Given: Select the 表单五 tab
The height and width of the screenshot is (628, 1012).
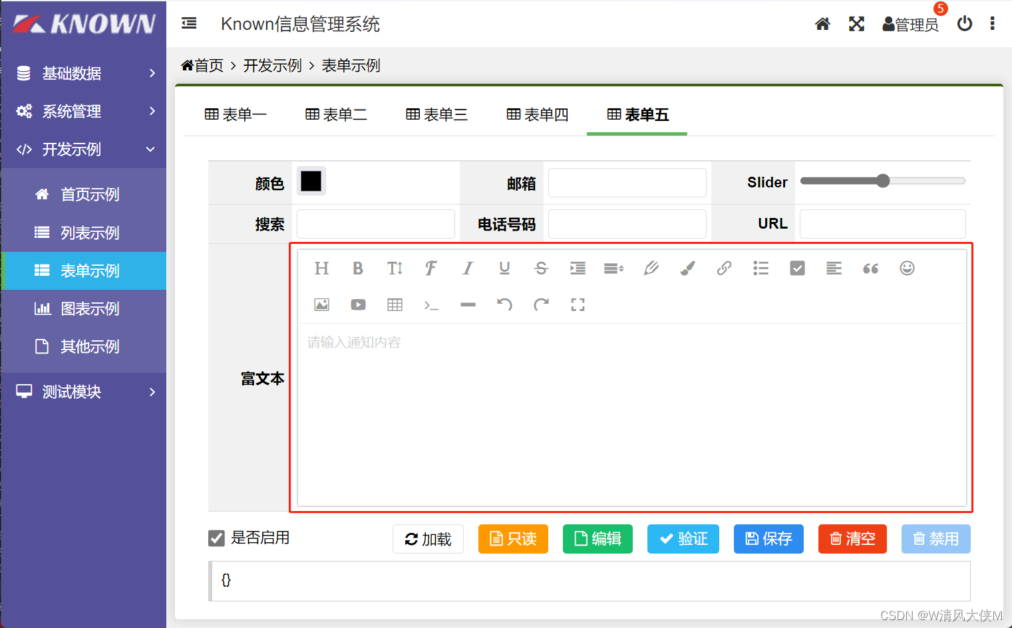Looking at the screenshot, I should (637, 115).
